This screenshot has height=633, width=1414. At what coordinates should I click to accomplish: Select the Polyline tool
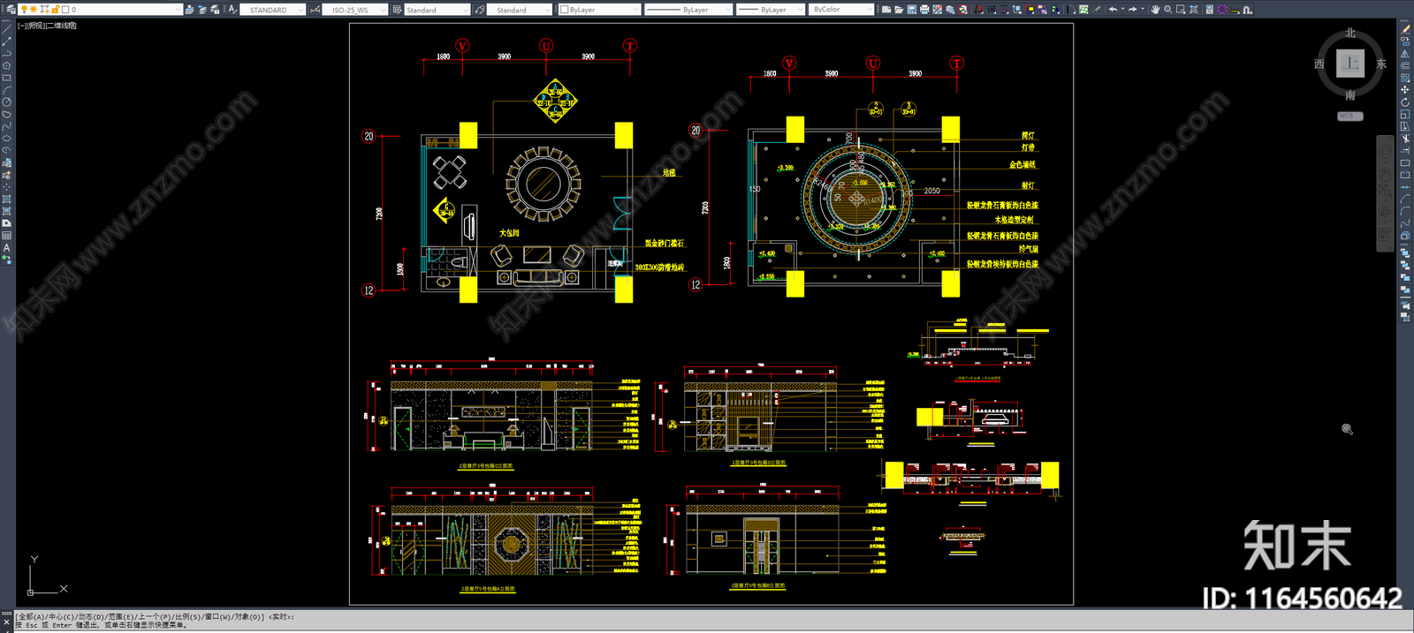pos(7,53)
